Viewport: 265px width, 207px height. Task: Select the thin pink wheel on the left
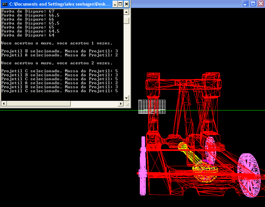(143, 166)
